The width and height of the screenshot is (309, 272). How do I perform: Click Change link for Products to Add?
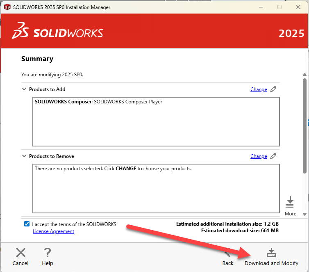point(259,89)
